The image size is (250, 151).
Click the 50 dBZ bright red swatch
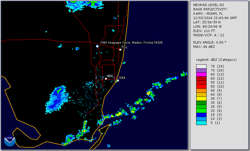201,86
